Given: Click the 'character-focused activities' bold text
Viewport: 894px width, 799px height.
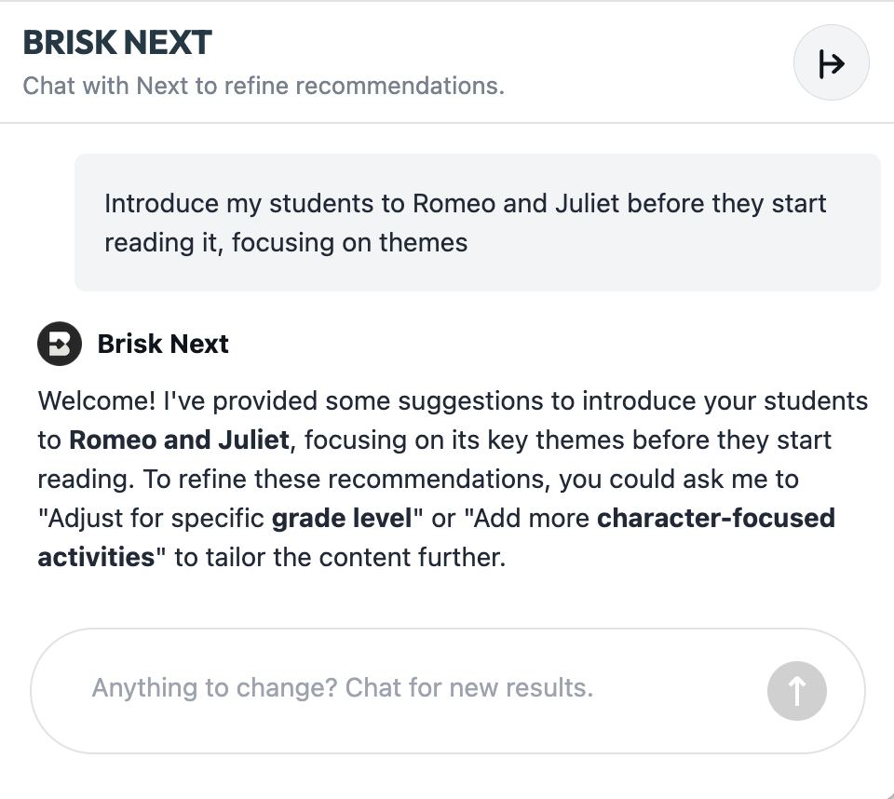Looking at the screenshot, I should [713, 518].
